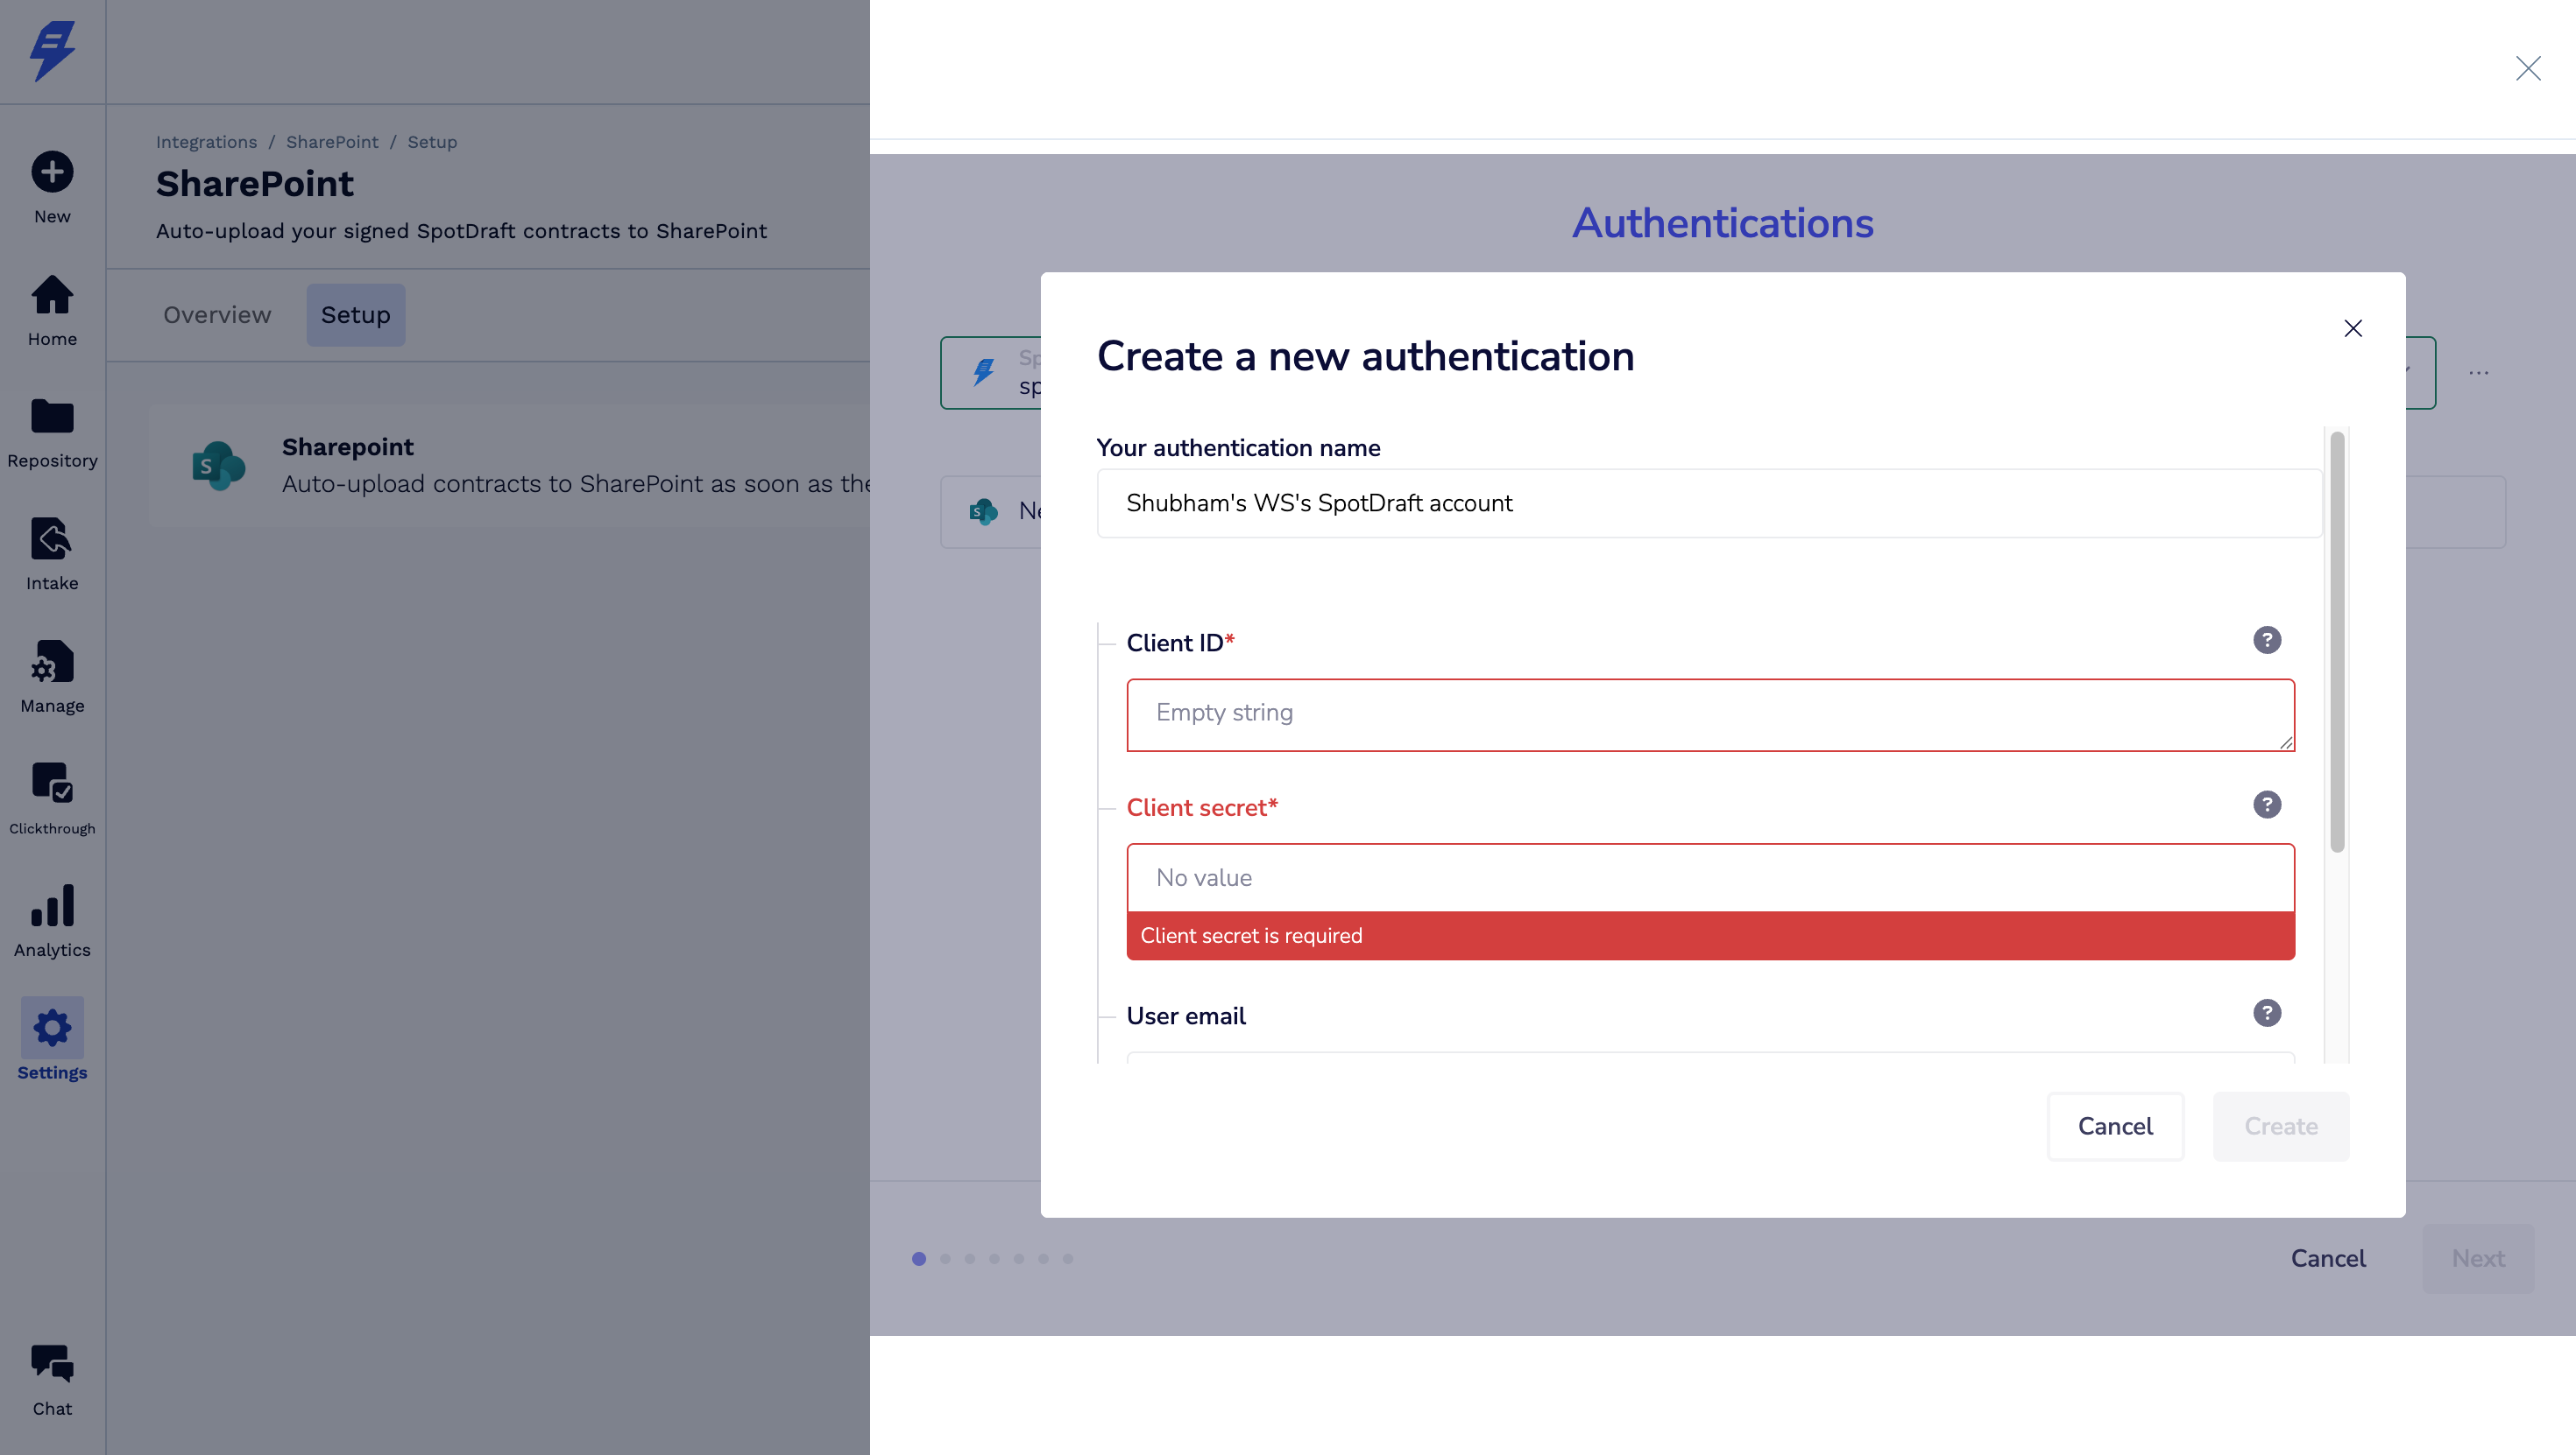Screen dimensions: 2576x1455
Task: Click the Client secret help icon
Action: coord(2266,805)
